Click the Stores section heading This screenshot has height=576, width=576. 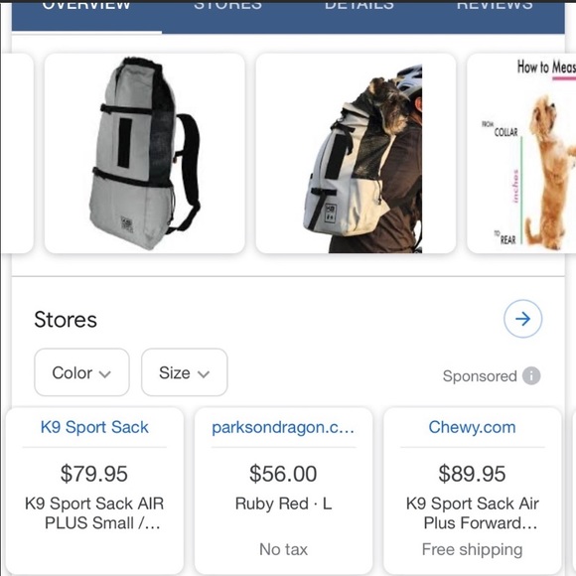tap(66, 319)
